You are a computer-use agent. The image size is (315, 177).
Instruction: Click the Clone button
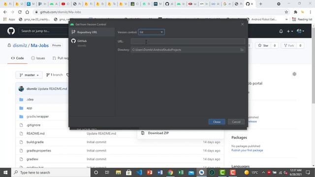point(217,122)
